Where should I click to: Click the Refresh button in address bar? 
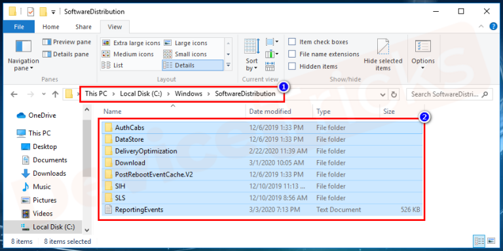394,94
